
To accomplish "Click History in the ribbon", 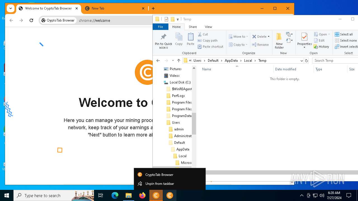I will (x=321, y=47).
